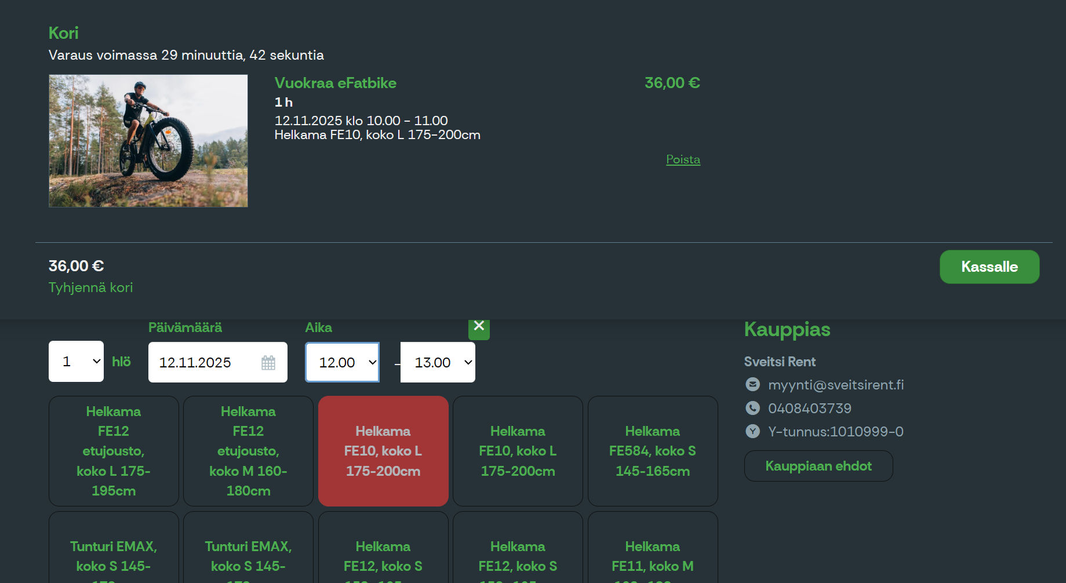
Task: Empty the cart via Tyhjennä kori
Action: tap(90, 287)
